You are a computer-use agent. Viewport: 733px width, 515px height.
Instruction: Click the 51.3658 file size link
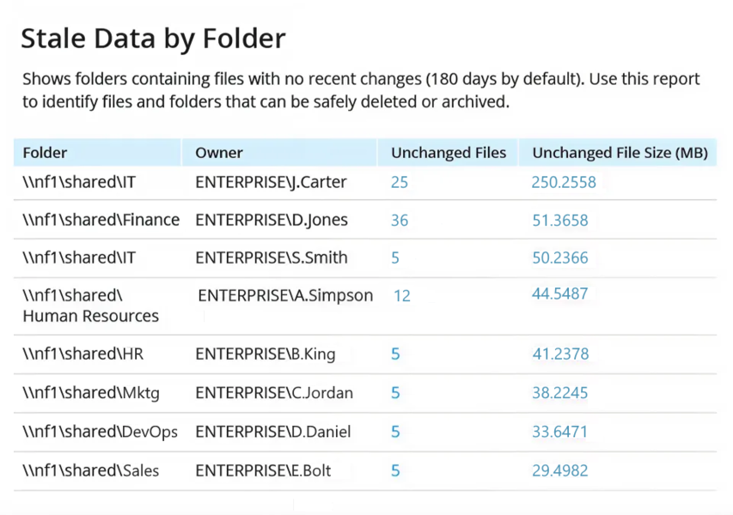click(x=559, y=220)
